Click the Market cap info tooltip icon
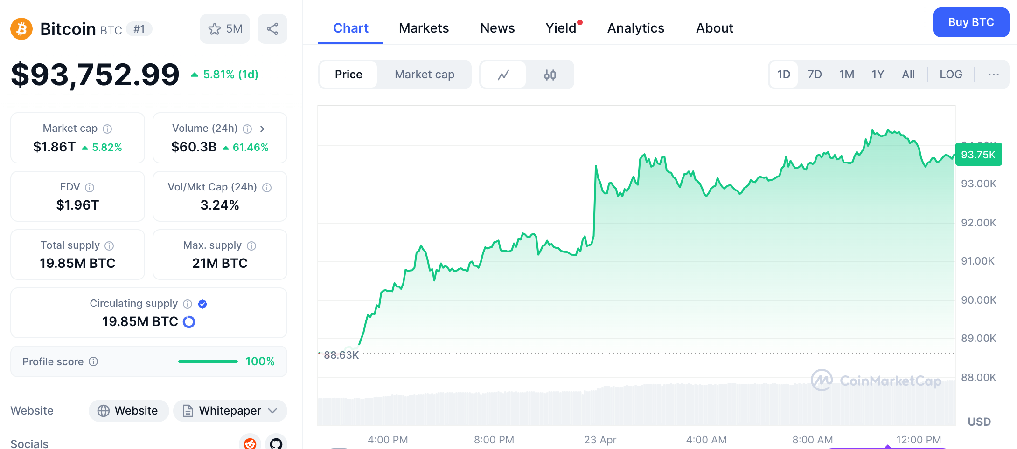 pos(108,129)
